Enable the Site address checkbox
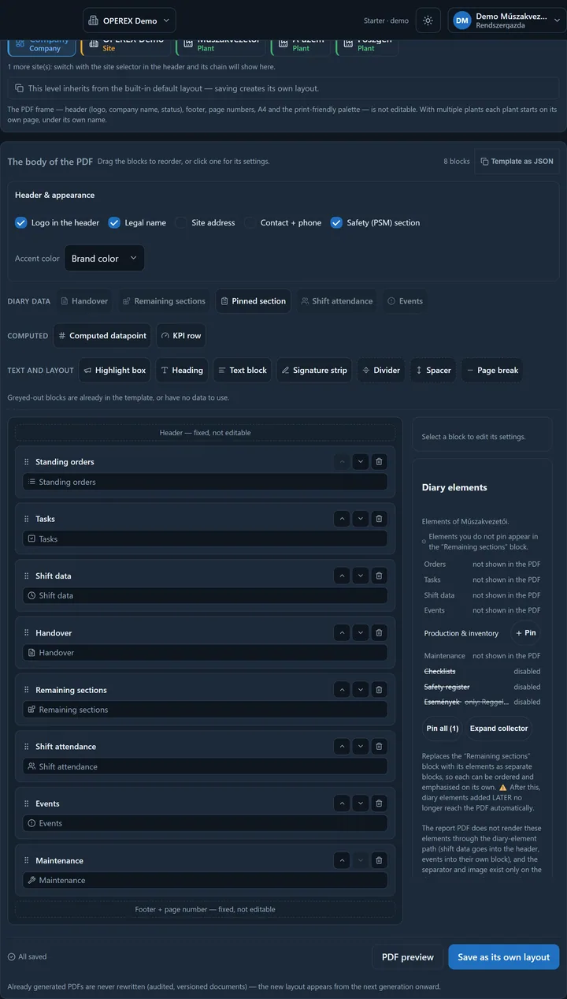The height and width of the screenshot is (999, 567). pyautogui.click(x=181, y=222)
